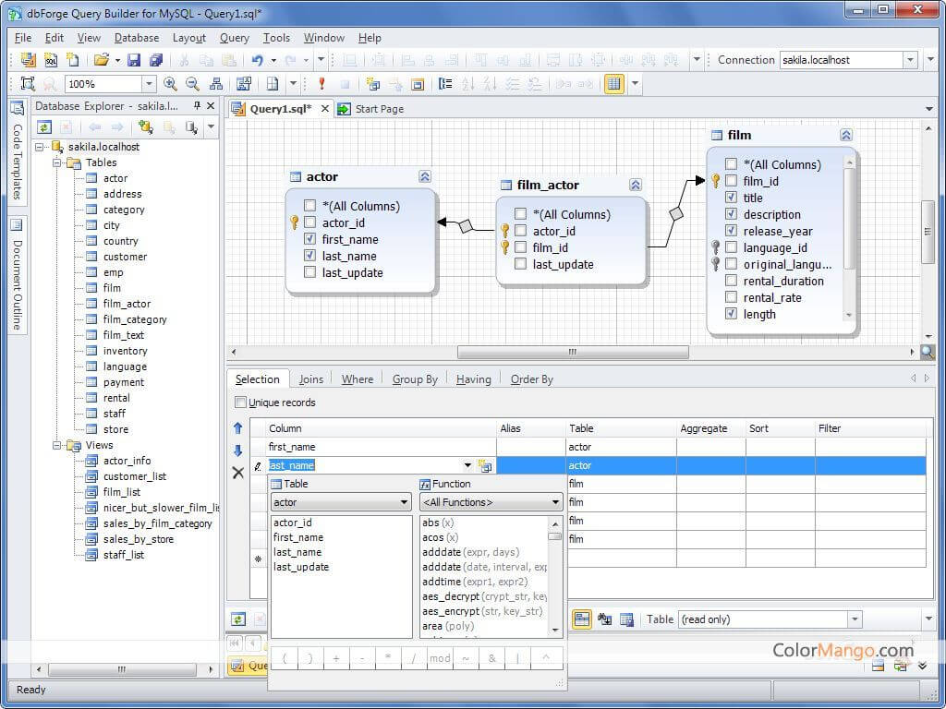Uncheck first_name in actor table

point(310,239)
